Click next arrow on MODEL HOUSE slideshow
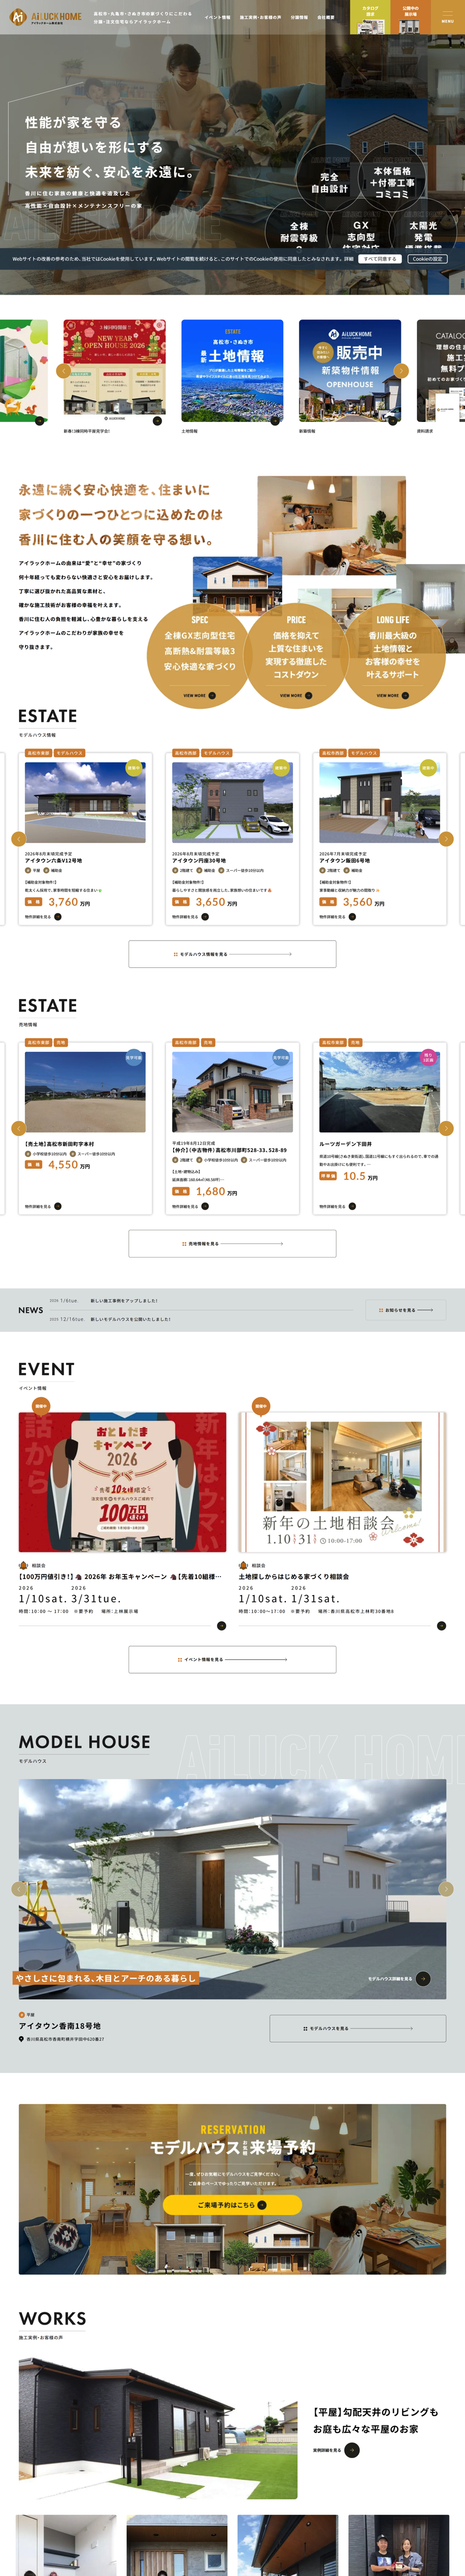The width and height of the screenshot is (465, 2576). (446, 1888)
